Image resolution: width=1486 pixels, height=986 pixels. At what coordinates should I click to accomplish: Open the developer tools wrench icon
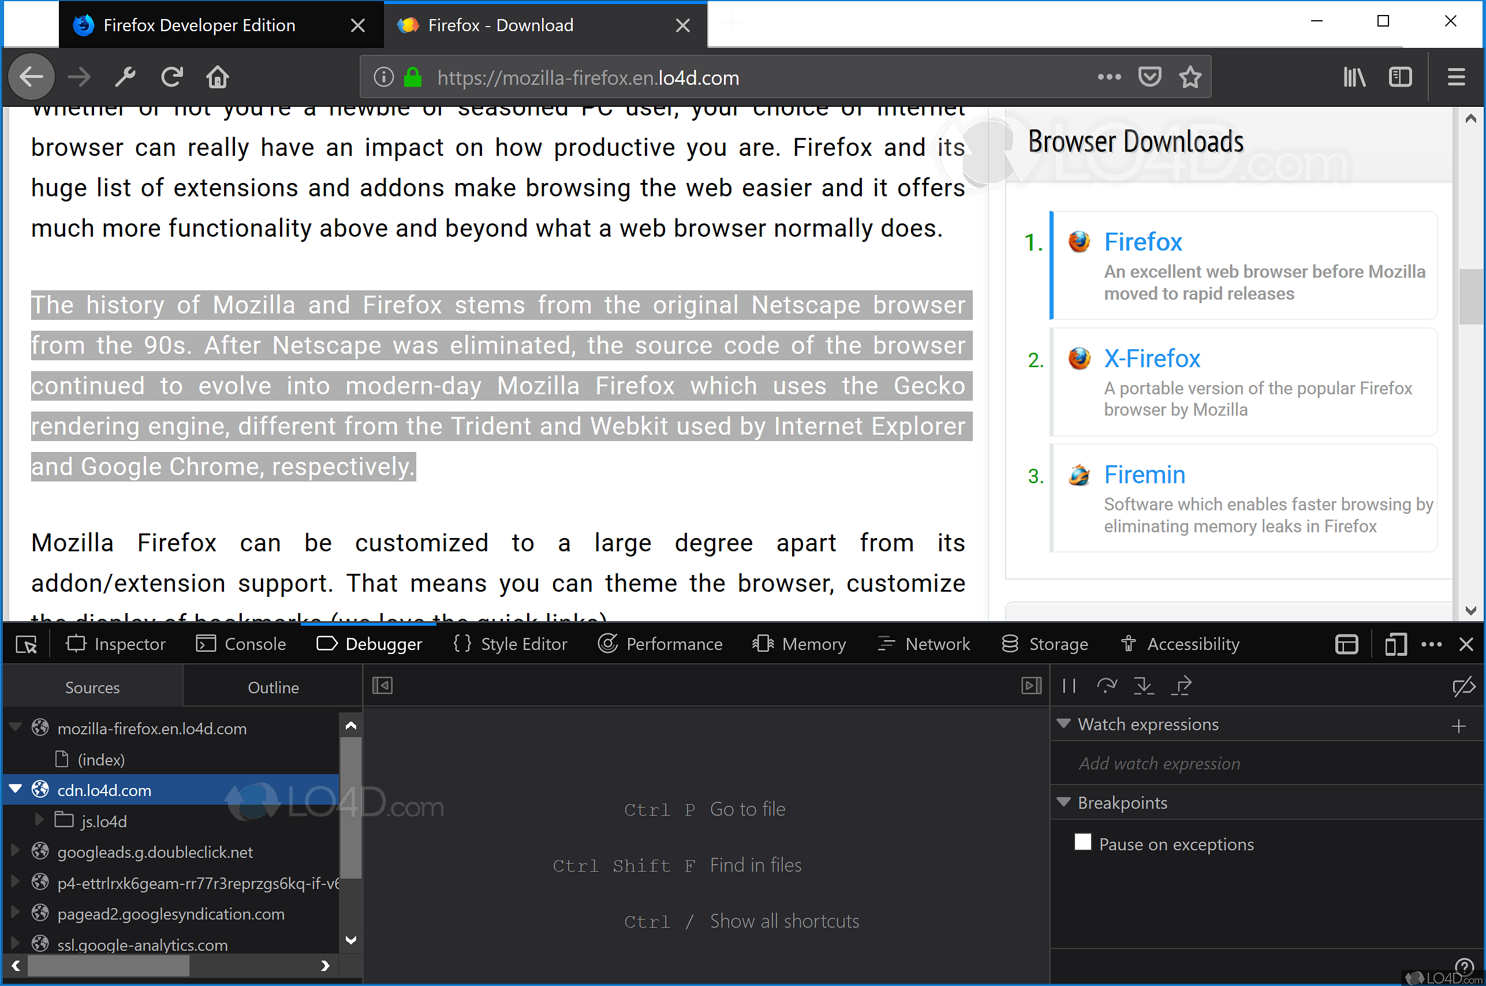coord(125,77)
